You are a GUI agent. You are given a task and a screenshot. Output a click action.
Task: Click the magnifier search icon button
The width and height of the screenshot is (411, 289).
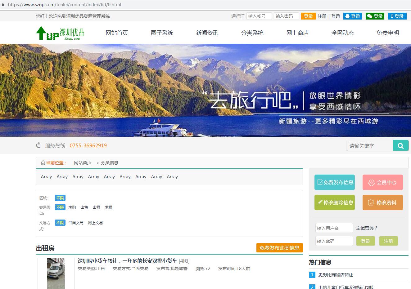(x=400, y=146)
